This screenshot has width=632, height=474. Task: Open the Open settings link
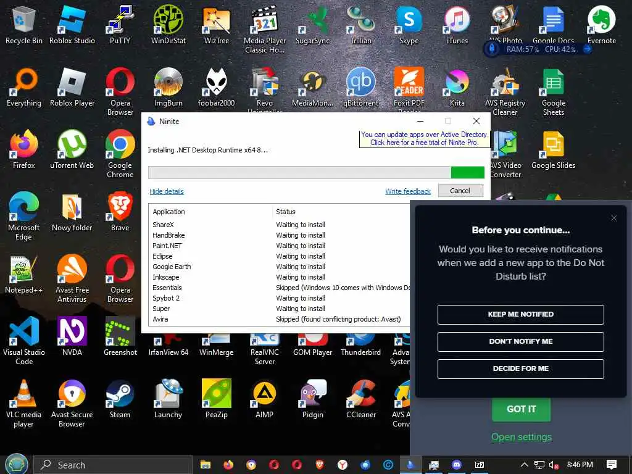(x=522, y=437)
